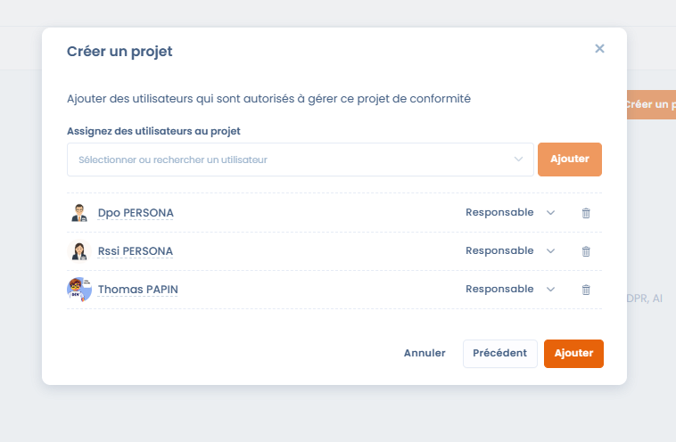The width and height of the screenshot is (676, 442).
Task: Click Dpo PERSONA avatar picture
Action: (79, 213)
